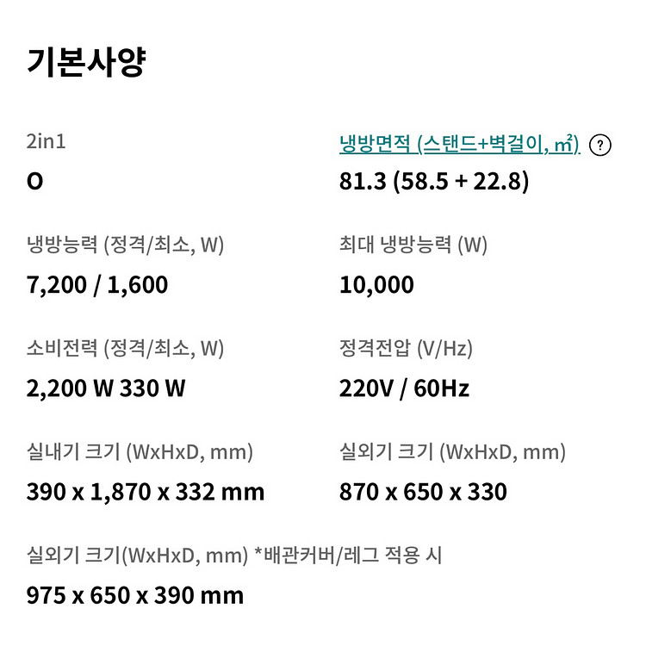Select the 2in1 label

(x=46, y=141)
